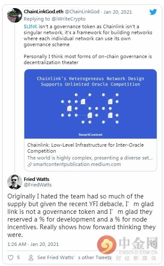
Task: Click the info icon by the timestamp
Action: 154,244
